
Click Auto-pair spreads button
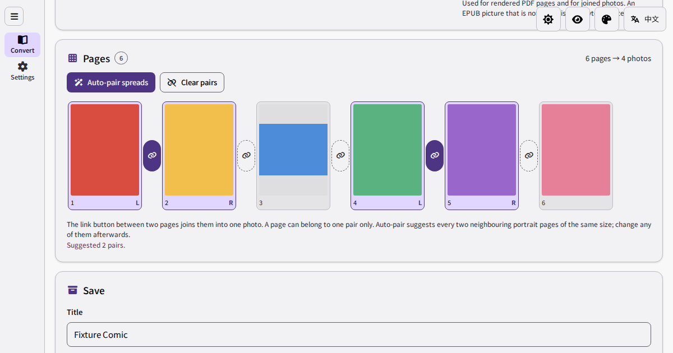click(111, 82)
